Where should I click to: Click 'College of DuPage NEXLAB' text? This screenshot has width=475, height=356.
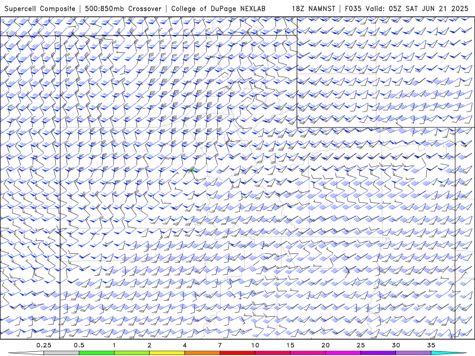[x=218, y=8]
